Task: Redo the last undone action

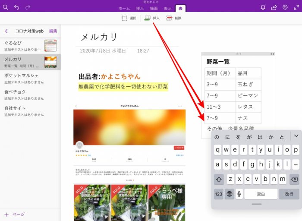Action: (x=28, y=7)
